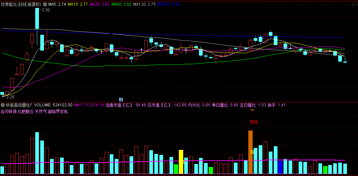
Task: Click the red 阳倍 volume signal label
Action: click(254, 122)
